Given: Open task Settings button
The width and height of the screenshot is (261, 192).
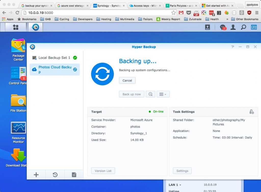Looking at the screenshot, I should [182, 171].
